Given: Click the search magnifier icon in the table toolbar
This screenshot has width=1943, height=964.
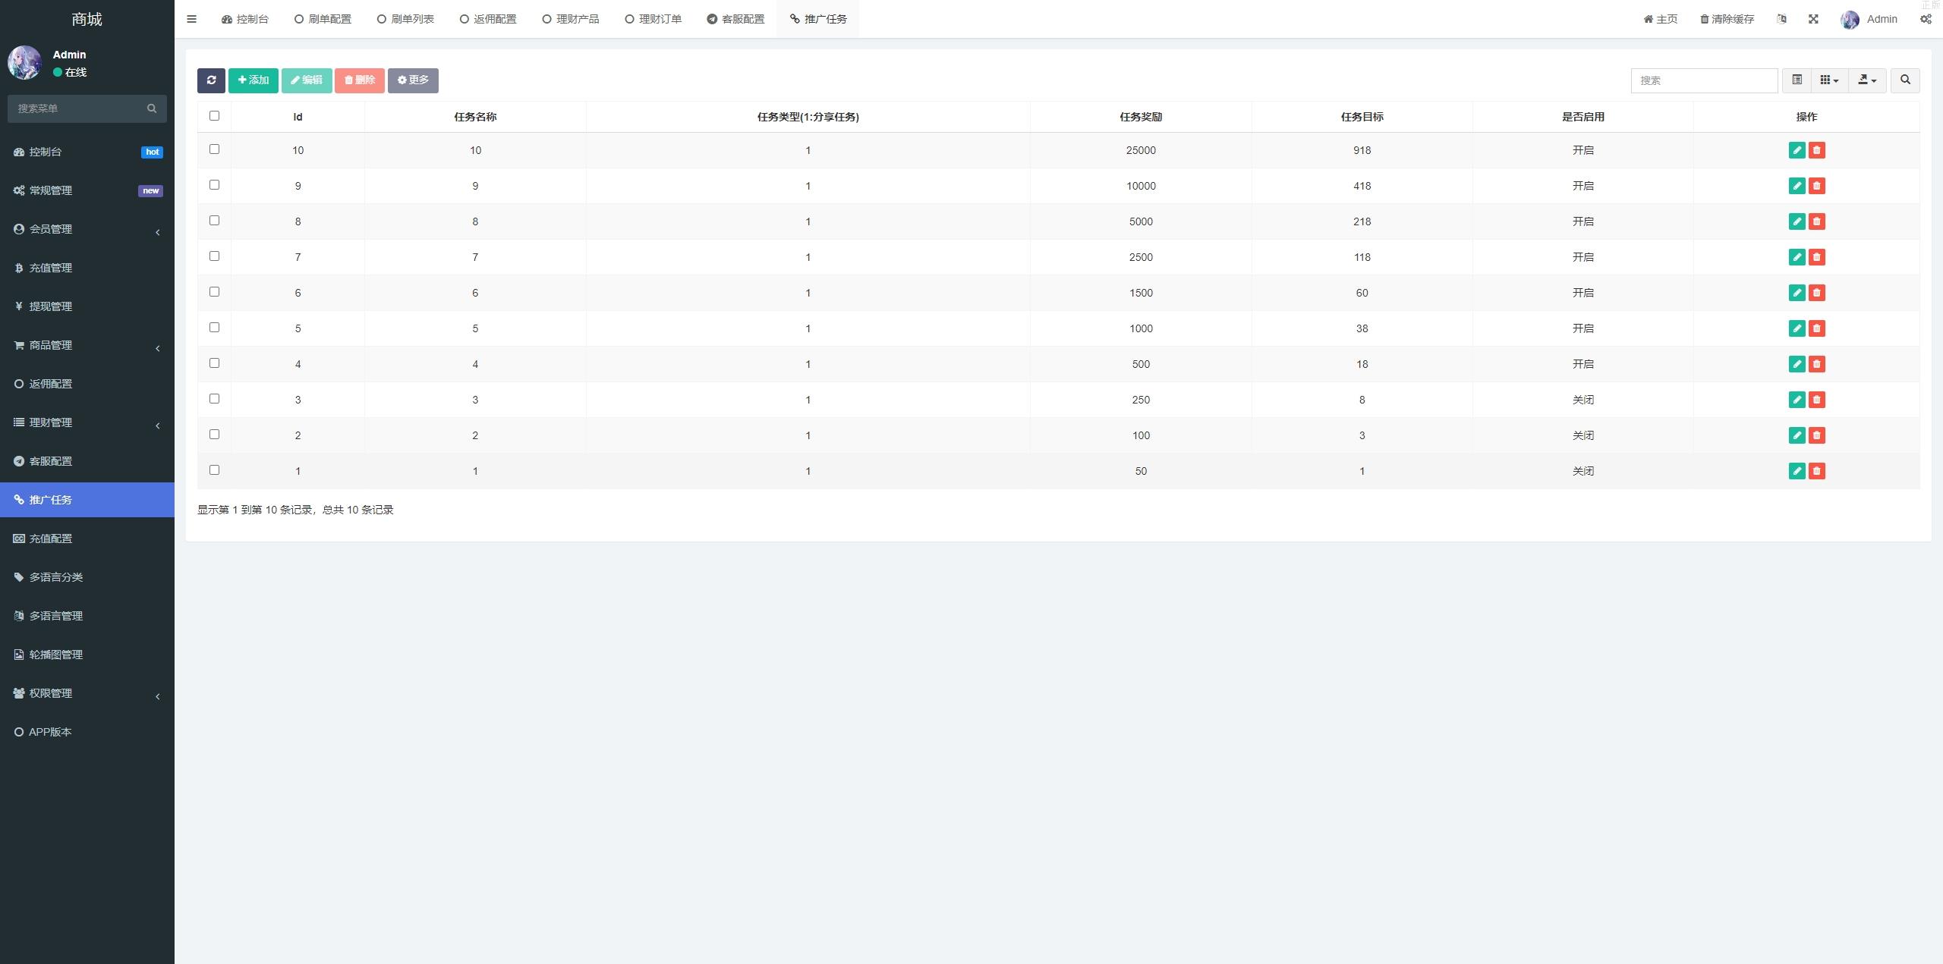Looking at the screenshot, I should (x=1904, y=80).
